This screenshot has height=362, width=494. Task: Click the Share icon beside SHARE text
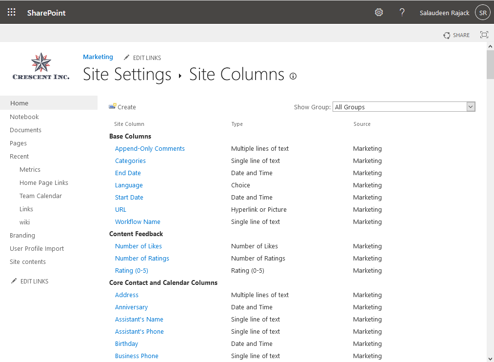point(447,35)
